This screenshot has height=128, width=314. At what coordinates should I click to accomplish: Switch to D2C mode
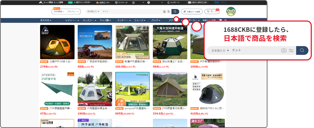pyautogui.click(x=223, y=3)
